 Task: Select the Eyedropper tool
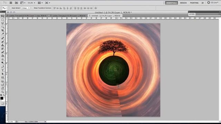point(2,34)
